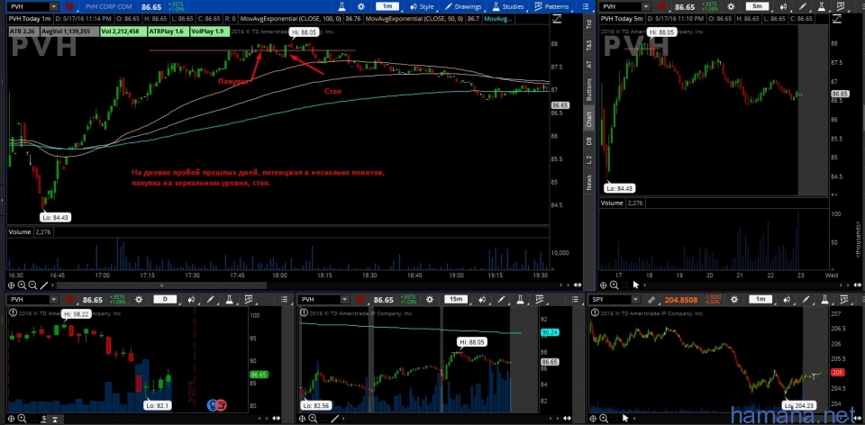This screenshot has width=865, height=425.
Task: Open candlestick style icon in 5m chart
Action: point(785,6)
